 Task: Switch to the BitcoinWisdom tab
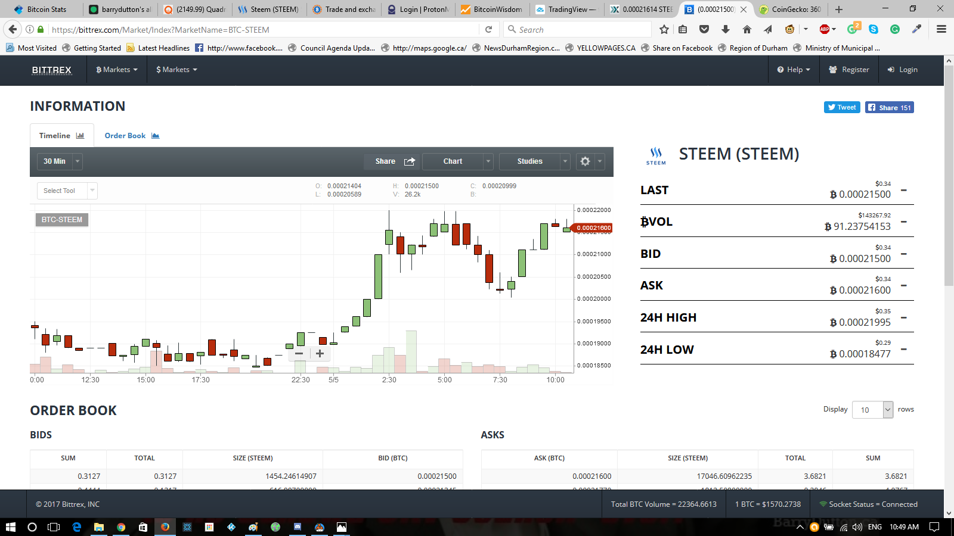492,9
